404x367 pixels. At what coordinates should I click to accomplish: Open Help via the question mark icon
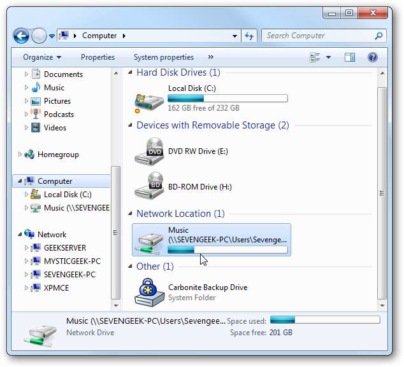(373, 57)
